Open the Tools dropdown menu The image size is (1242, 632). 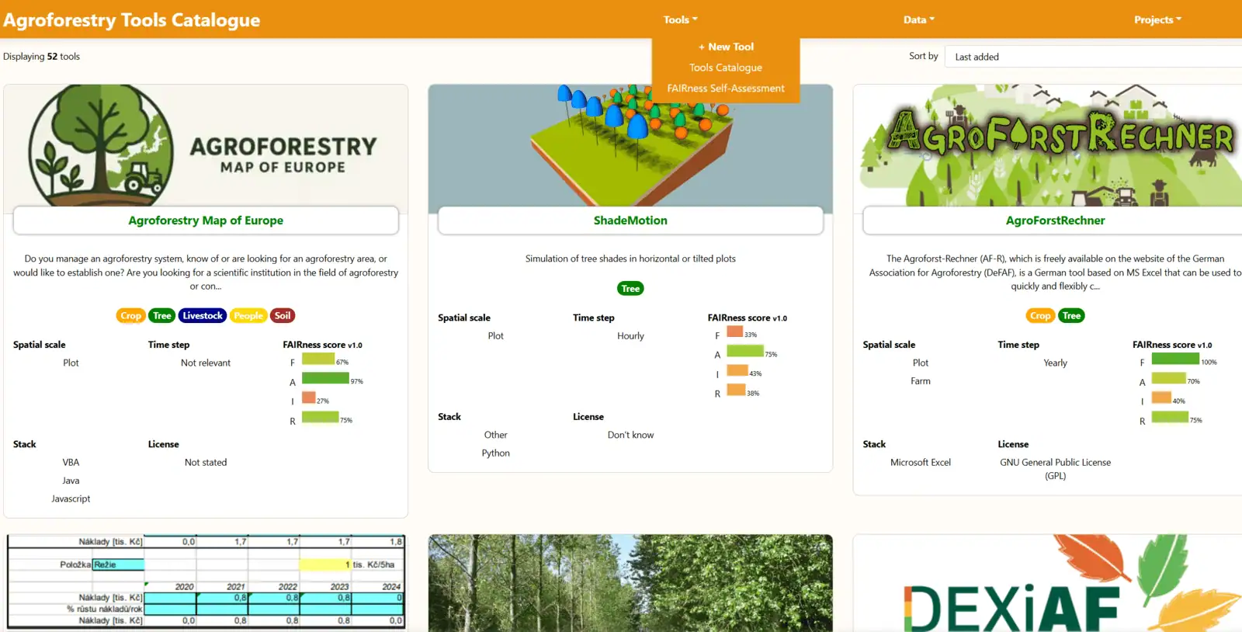[x=680, y=19]
